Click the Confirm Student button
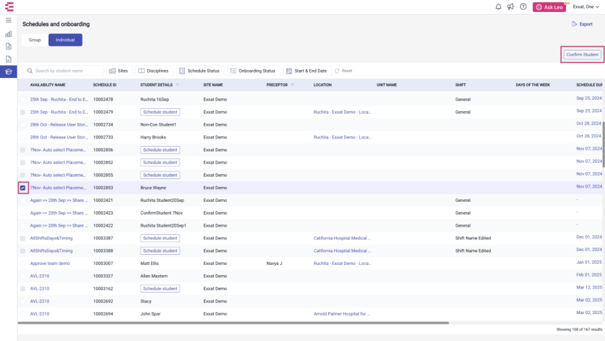The height and width of the screenshot is (341, 605). point(582,54)
